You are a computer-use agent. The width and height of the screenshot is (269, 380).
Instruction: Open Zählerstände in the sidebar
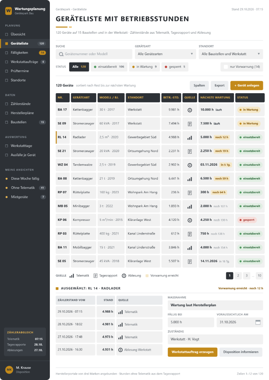coord(25,104)
